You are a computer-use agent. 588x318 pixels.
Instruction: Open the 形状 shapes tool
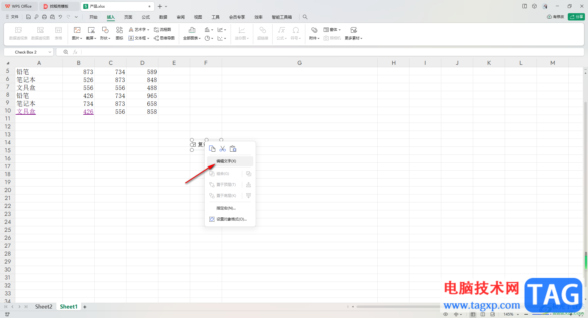[105, 33]
